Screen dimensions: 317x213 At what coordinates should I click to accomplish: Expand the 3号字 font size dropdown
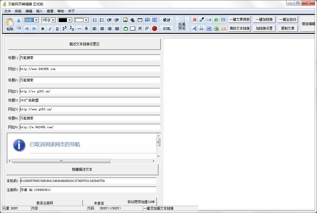[x=53, y=20]
